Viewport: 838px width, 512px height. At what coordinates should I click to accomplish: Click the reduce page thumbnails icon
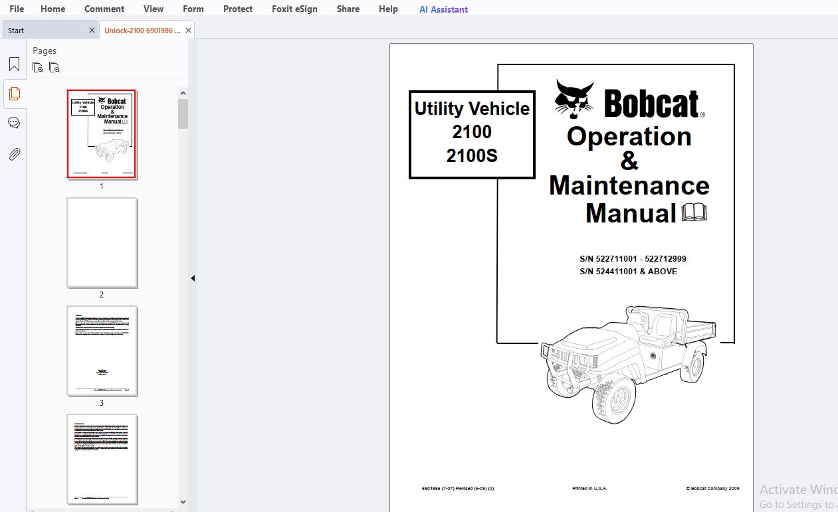click(54, 67)
